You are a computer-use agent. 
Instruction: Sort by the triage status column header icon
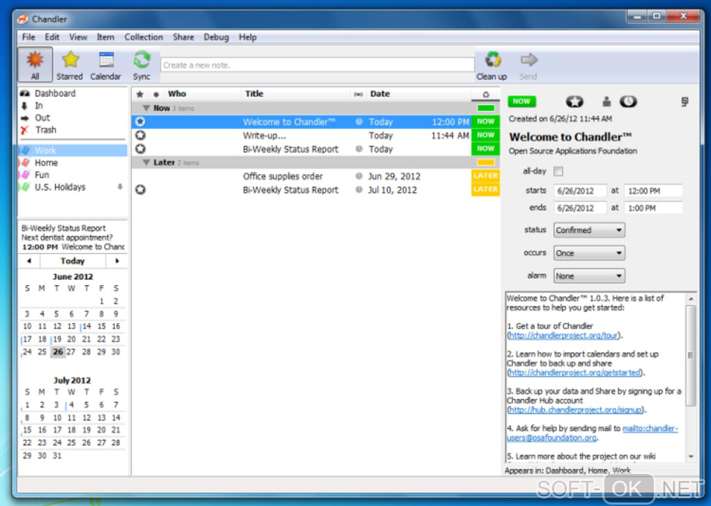(486, 94)
